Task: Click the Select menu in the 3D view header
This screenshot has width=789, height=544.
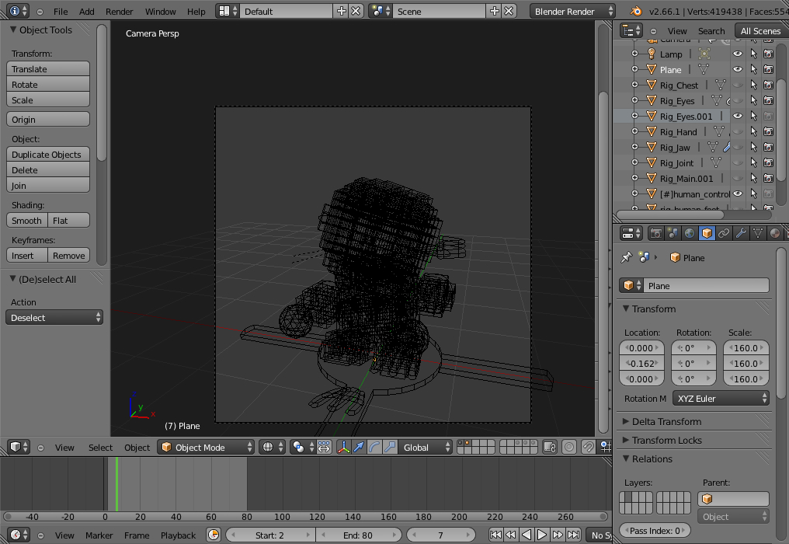Action: 100,448
